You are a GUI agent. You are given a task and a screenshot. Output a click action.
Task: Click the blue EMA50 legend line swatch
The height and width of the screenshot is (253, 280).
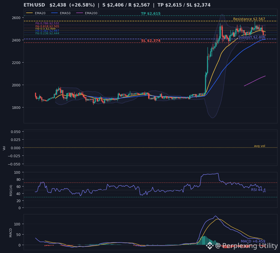(x=55, y=13)
